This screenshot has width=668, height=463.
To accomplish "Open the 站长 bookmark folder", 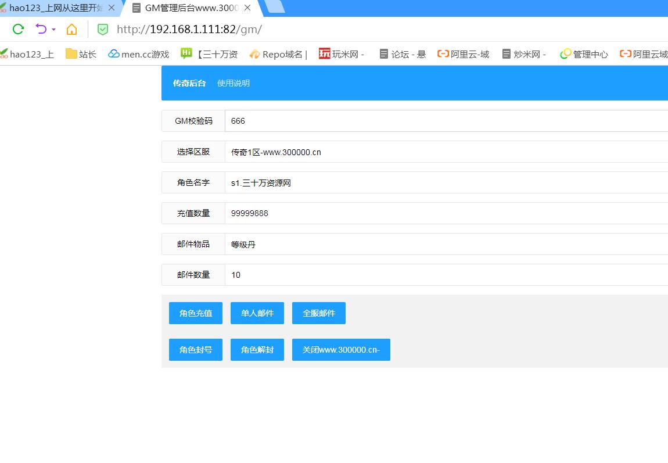I will tap(81, 54).
